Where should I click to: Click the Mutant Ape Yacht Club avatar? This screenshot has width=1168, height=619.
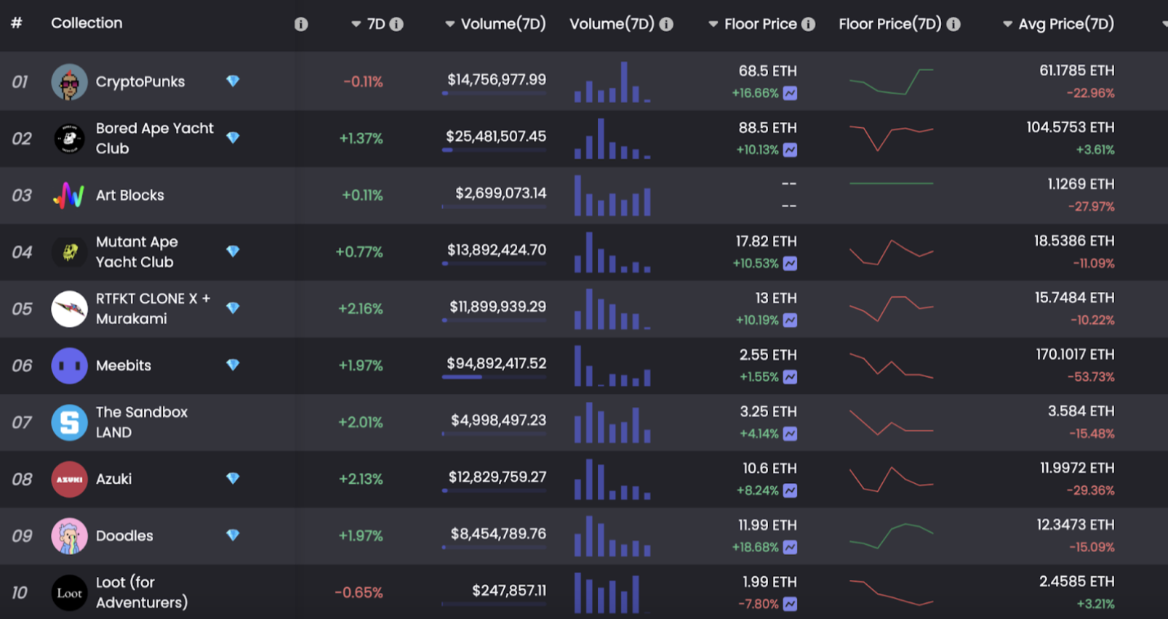click(69, 252)
